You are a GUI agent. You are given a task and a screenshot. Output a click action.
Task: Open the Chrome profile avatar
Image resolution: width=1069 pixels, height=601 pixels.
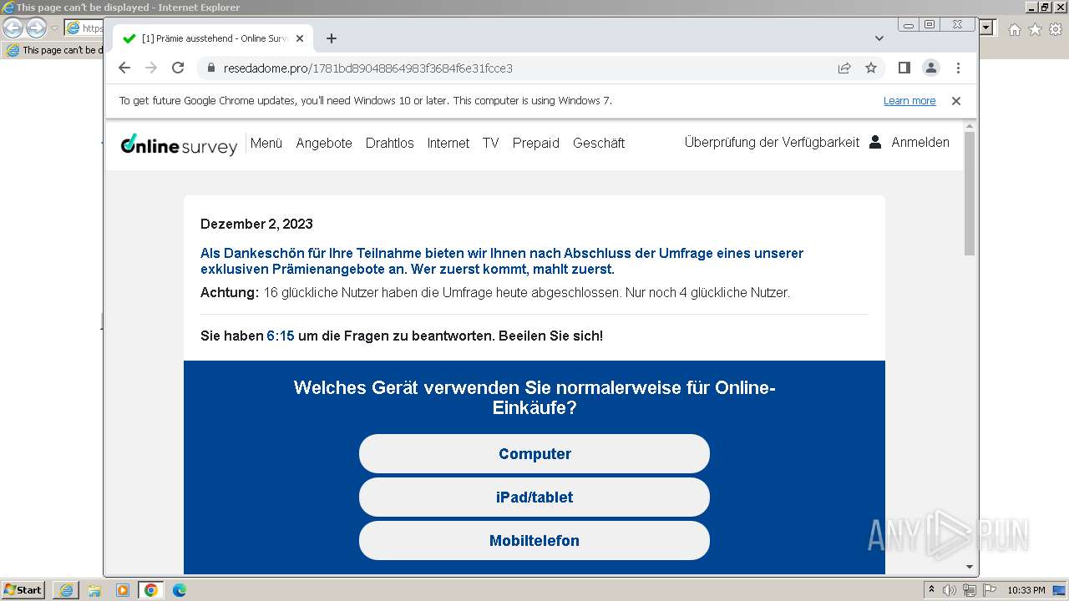click(x=931, y=68)
